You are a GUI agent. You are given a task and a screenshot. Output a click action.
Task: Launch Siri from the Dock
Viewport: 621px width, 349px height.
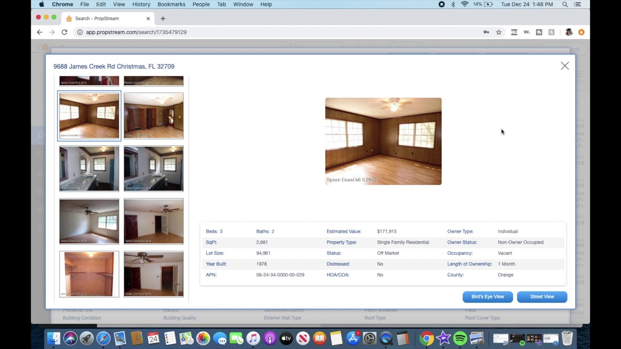[x=70, y=338]
